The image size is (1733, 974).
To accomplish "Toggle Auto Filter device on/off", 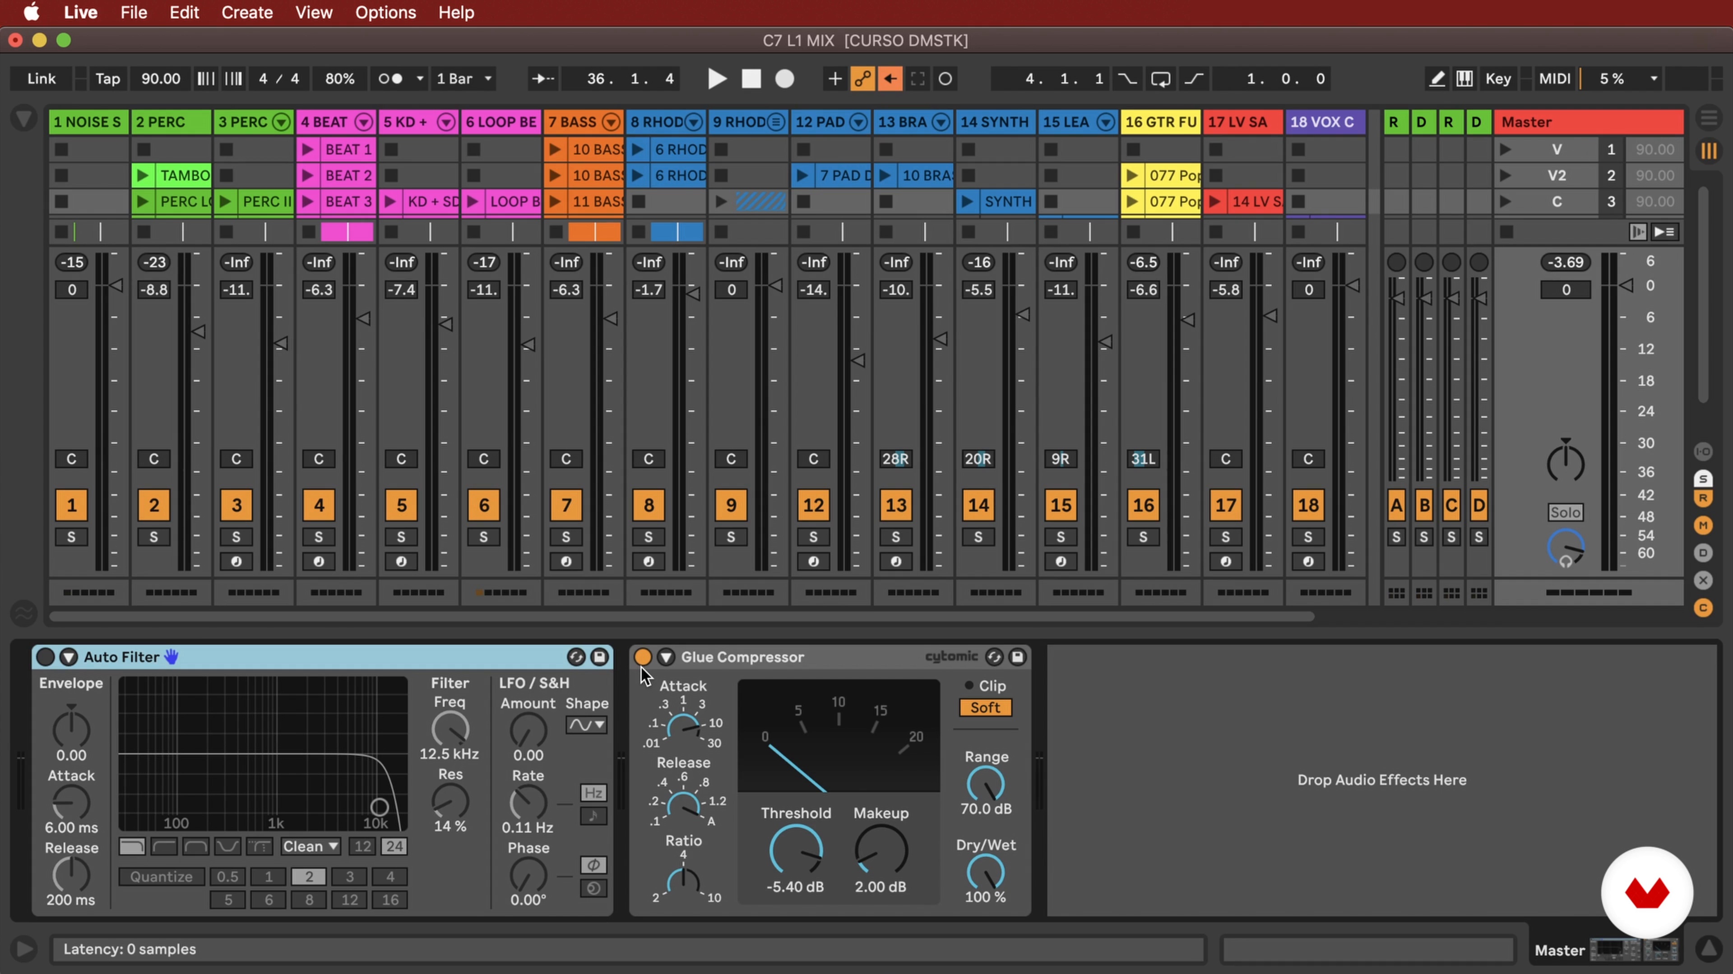I will [45, 657].
